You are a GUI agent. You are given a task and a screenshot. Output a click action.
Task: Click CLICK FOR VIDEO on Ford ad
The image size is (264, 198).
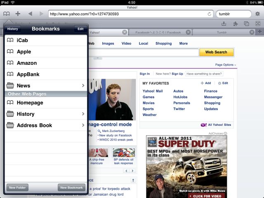pos(207,196)
